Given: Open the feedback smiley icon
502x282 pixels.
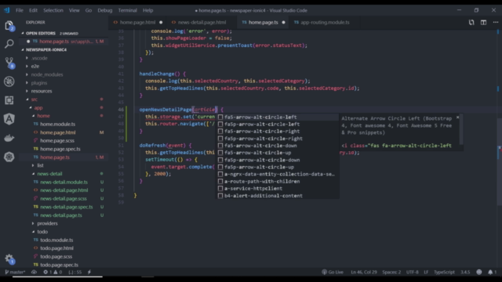Looking at the screenshot, I should (479, 272).
